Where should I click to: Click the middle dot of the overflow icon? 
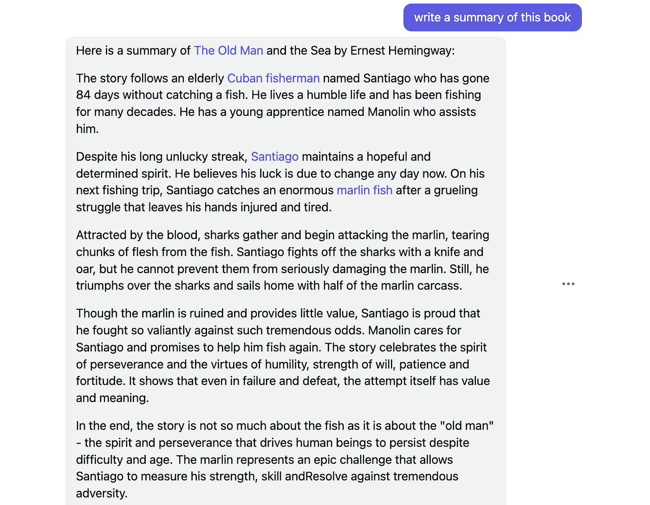[568, 283]
